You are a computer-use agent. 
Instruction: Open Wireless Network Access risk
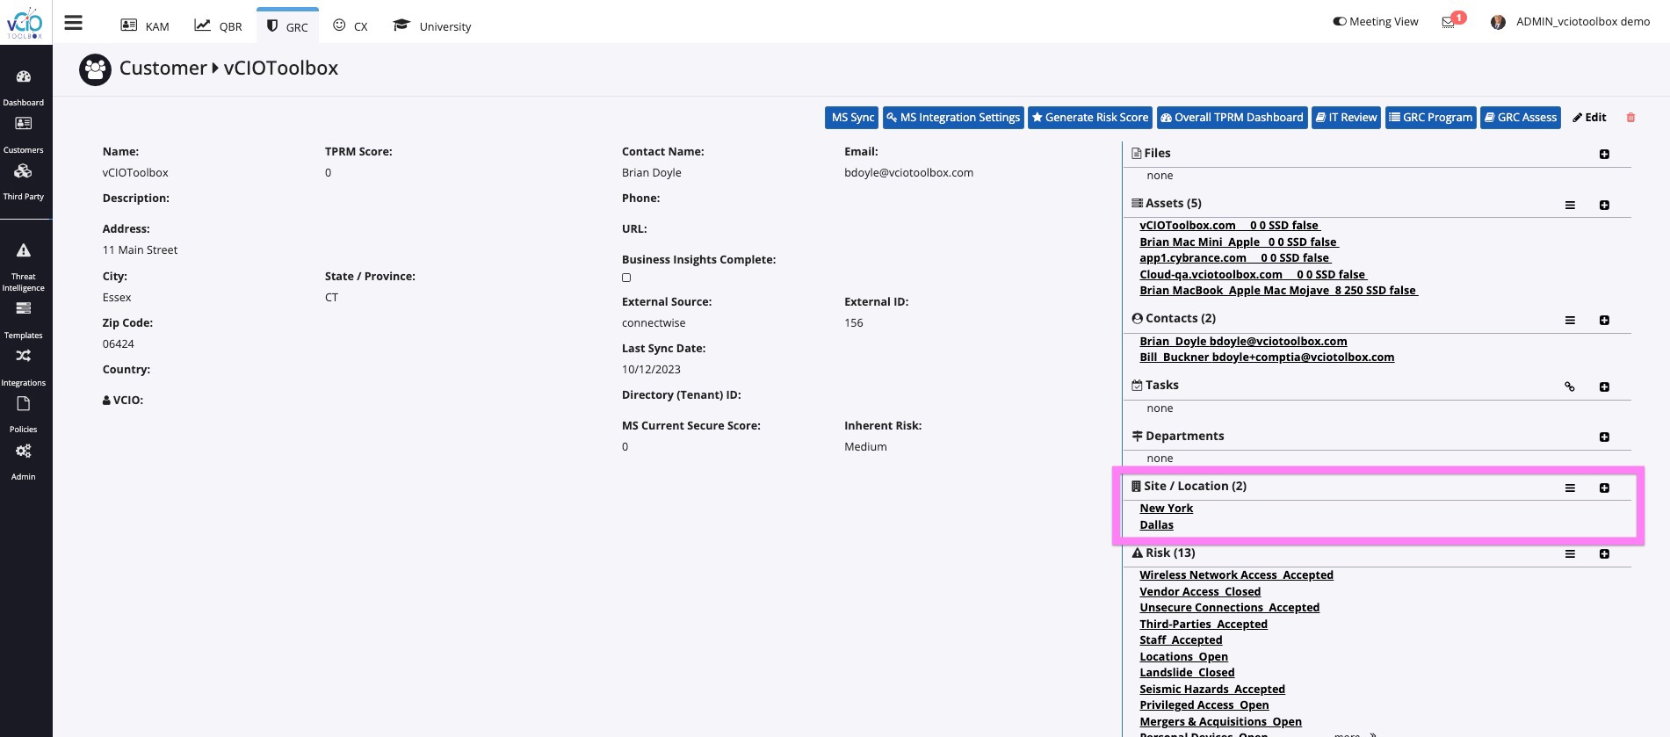(1236, 575)
